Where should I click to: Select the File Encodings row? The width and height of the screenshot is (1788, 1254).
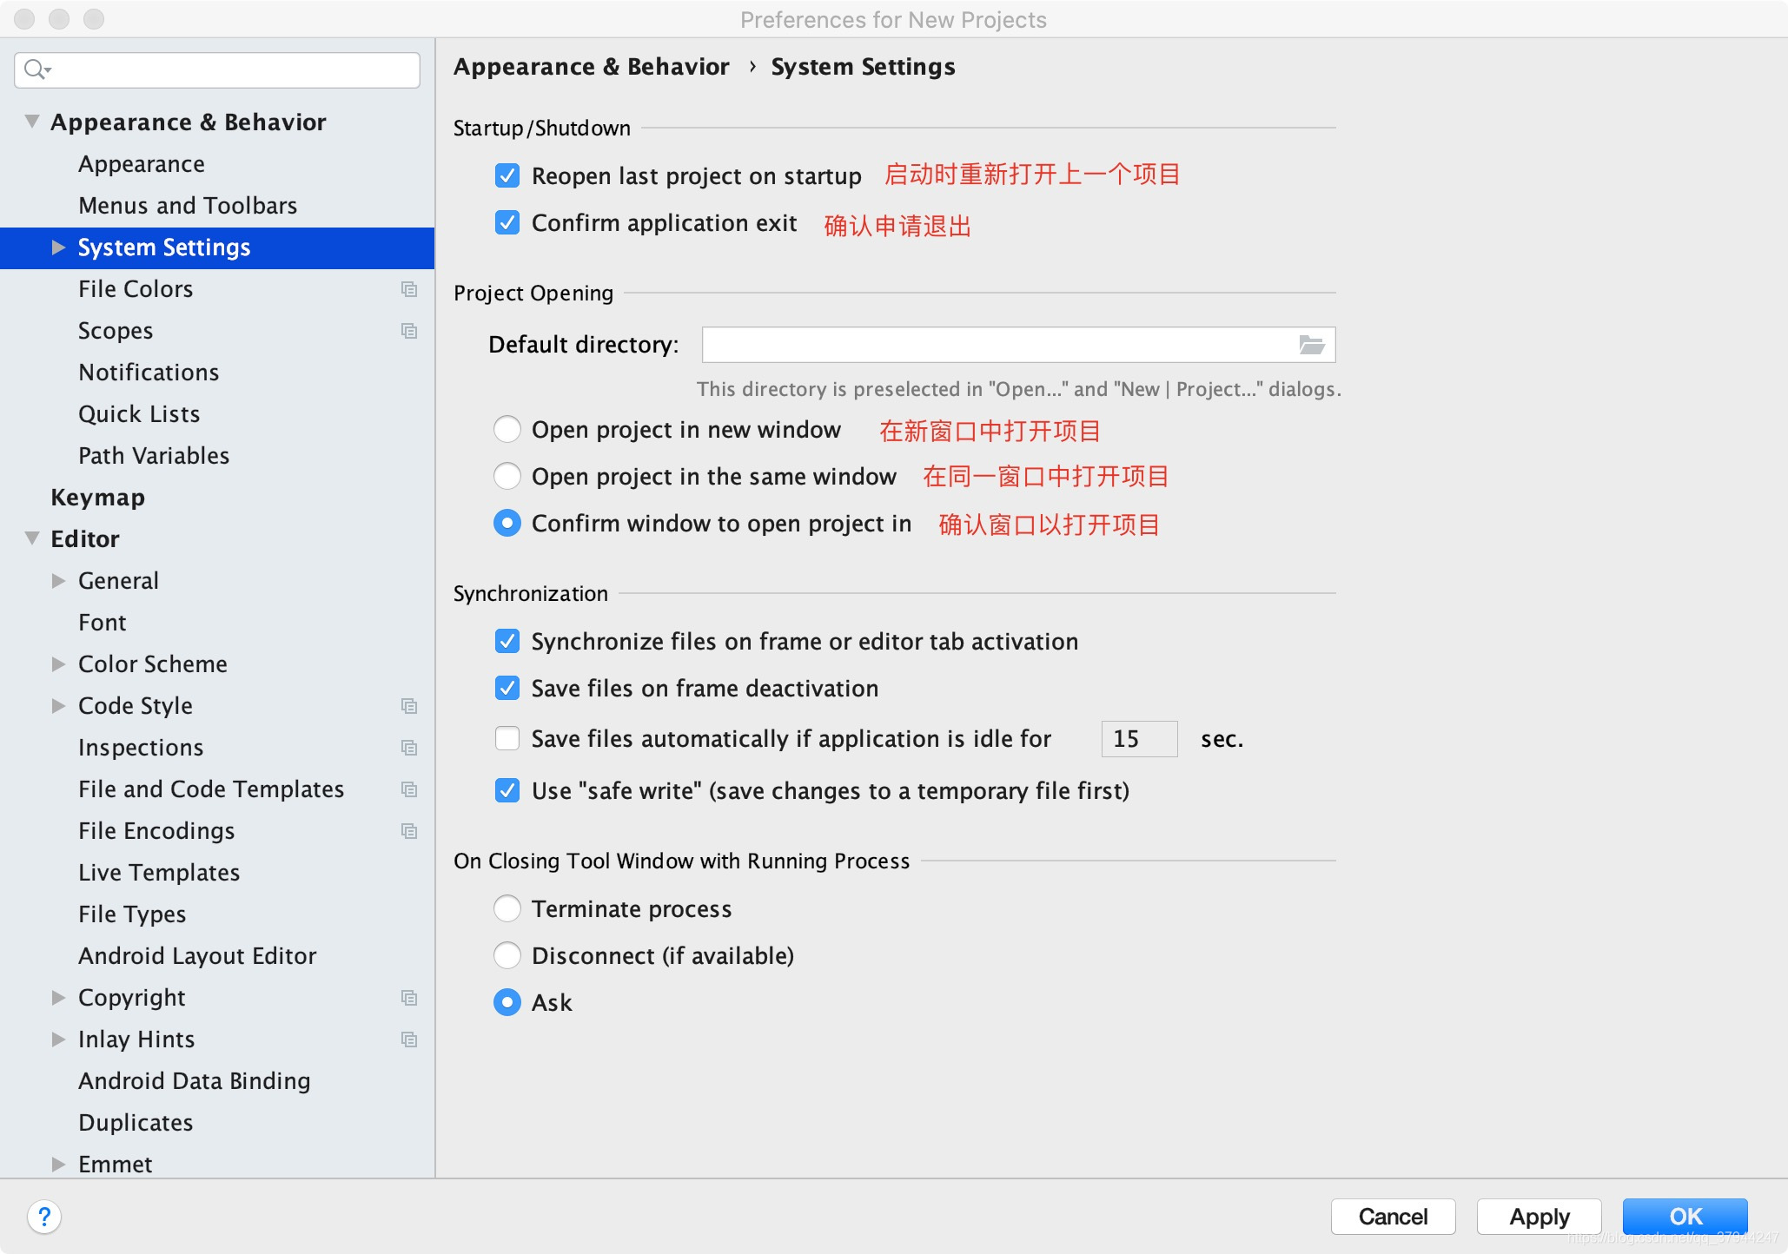(x=217, y=831)
